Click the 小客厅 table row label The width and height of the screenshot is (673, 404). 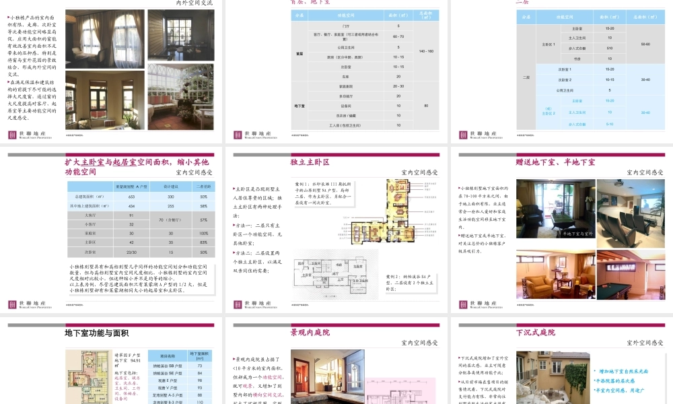90,224
